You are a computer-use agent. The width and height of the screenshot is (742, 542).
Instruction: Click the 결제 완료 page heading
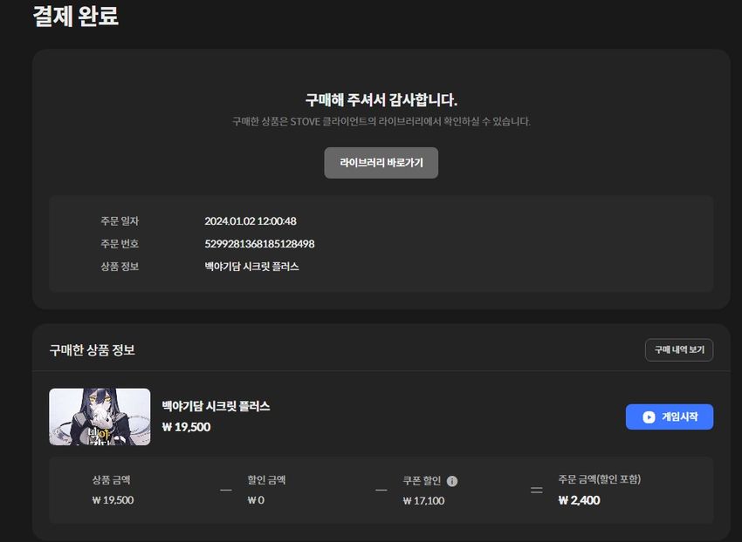point(76,16)
